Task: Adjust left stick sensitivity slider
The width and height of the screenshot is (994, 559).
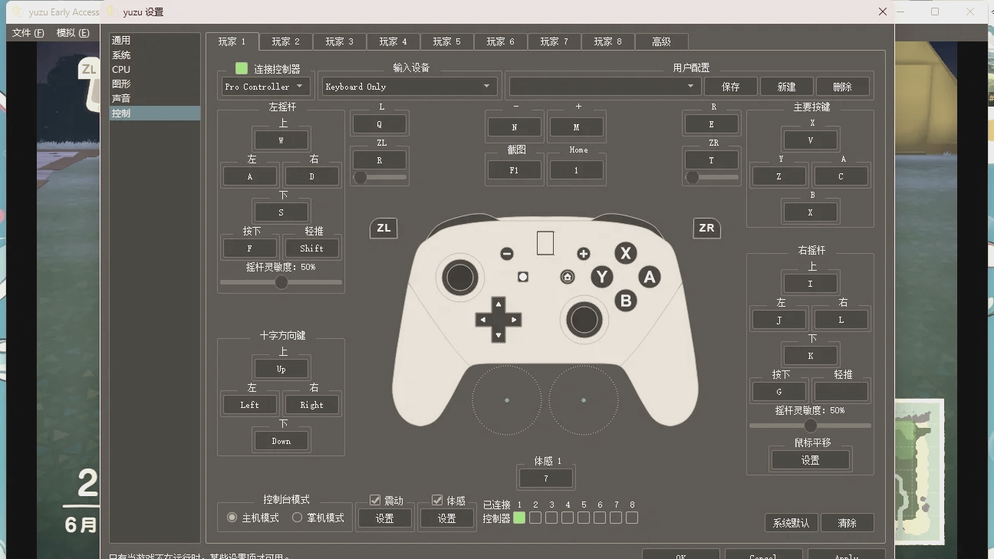Action: (281, 282)
